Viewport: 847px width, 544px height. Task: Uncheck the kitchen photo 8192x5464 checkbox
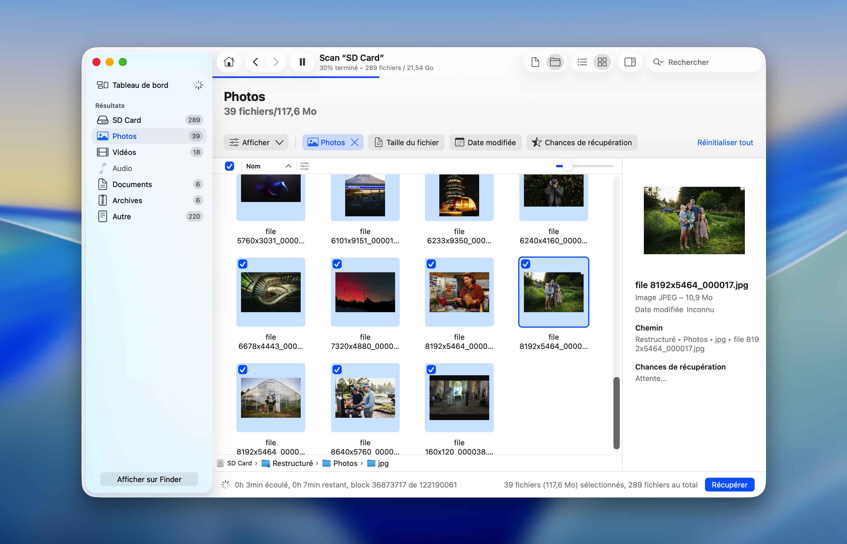431,264
